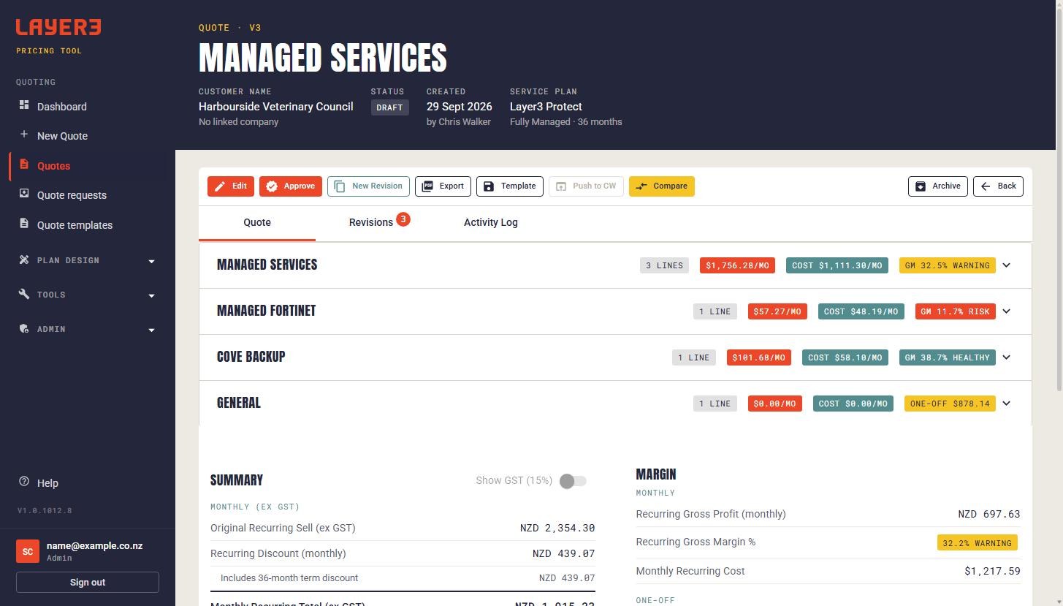Click the PDF icon on Export
The height and width of the screenshot is (606, 1063).
427,186
